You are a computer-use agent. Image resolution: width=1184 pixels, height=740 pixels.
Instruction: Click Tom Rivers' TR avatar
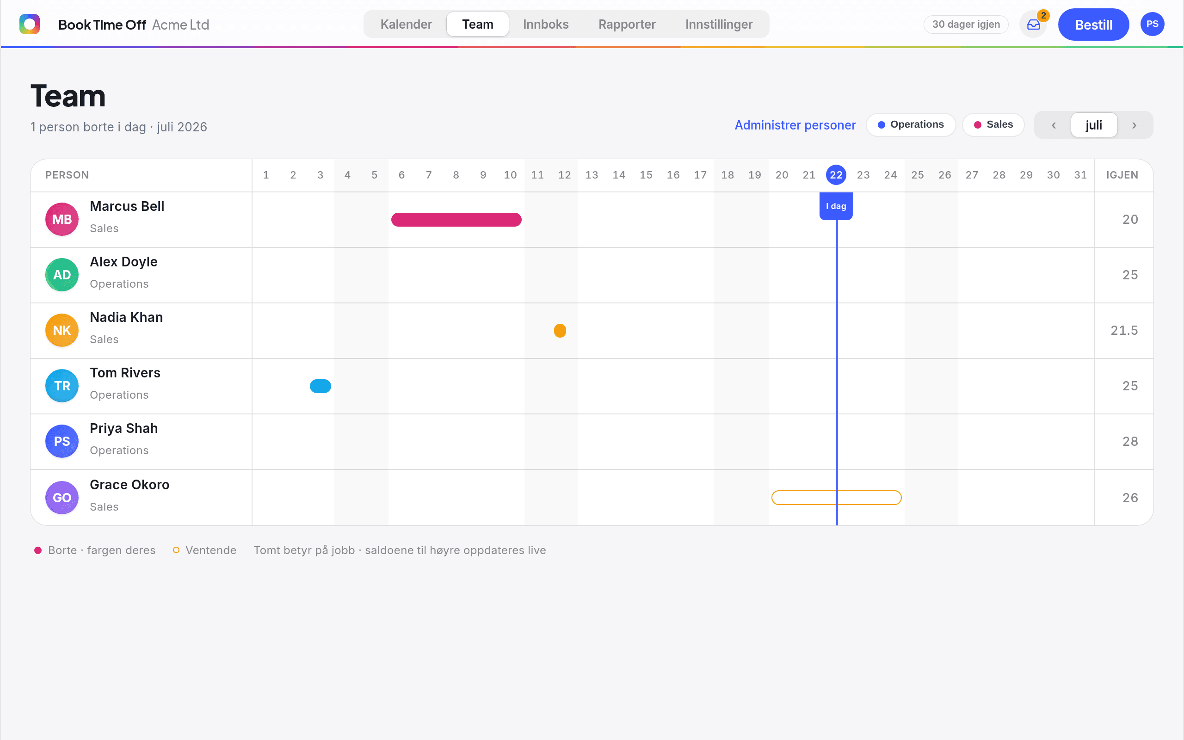pos(62,386)
